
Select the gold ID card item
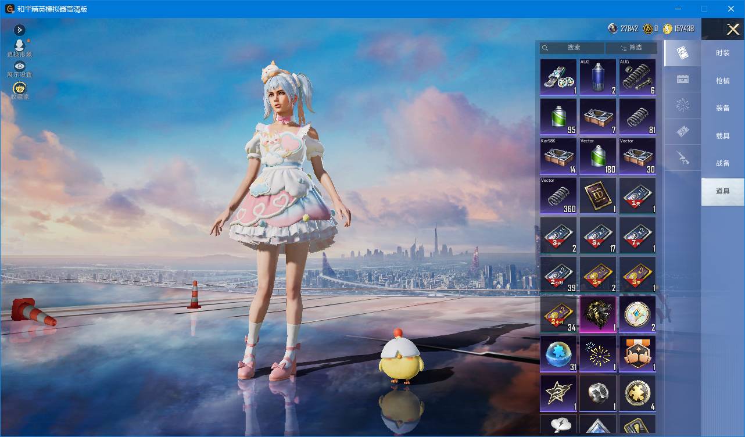pos(598,195)
